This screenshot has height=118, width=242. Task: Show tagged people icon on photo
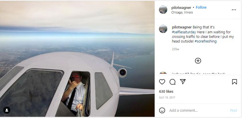[7, 110]
